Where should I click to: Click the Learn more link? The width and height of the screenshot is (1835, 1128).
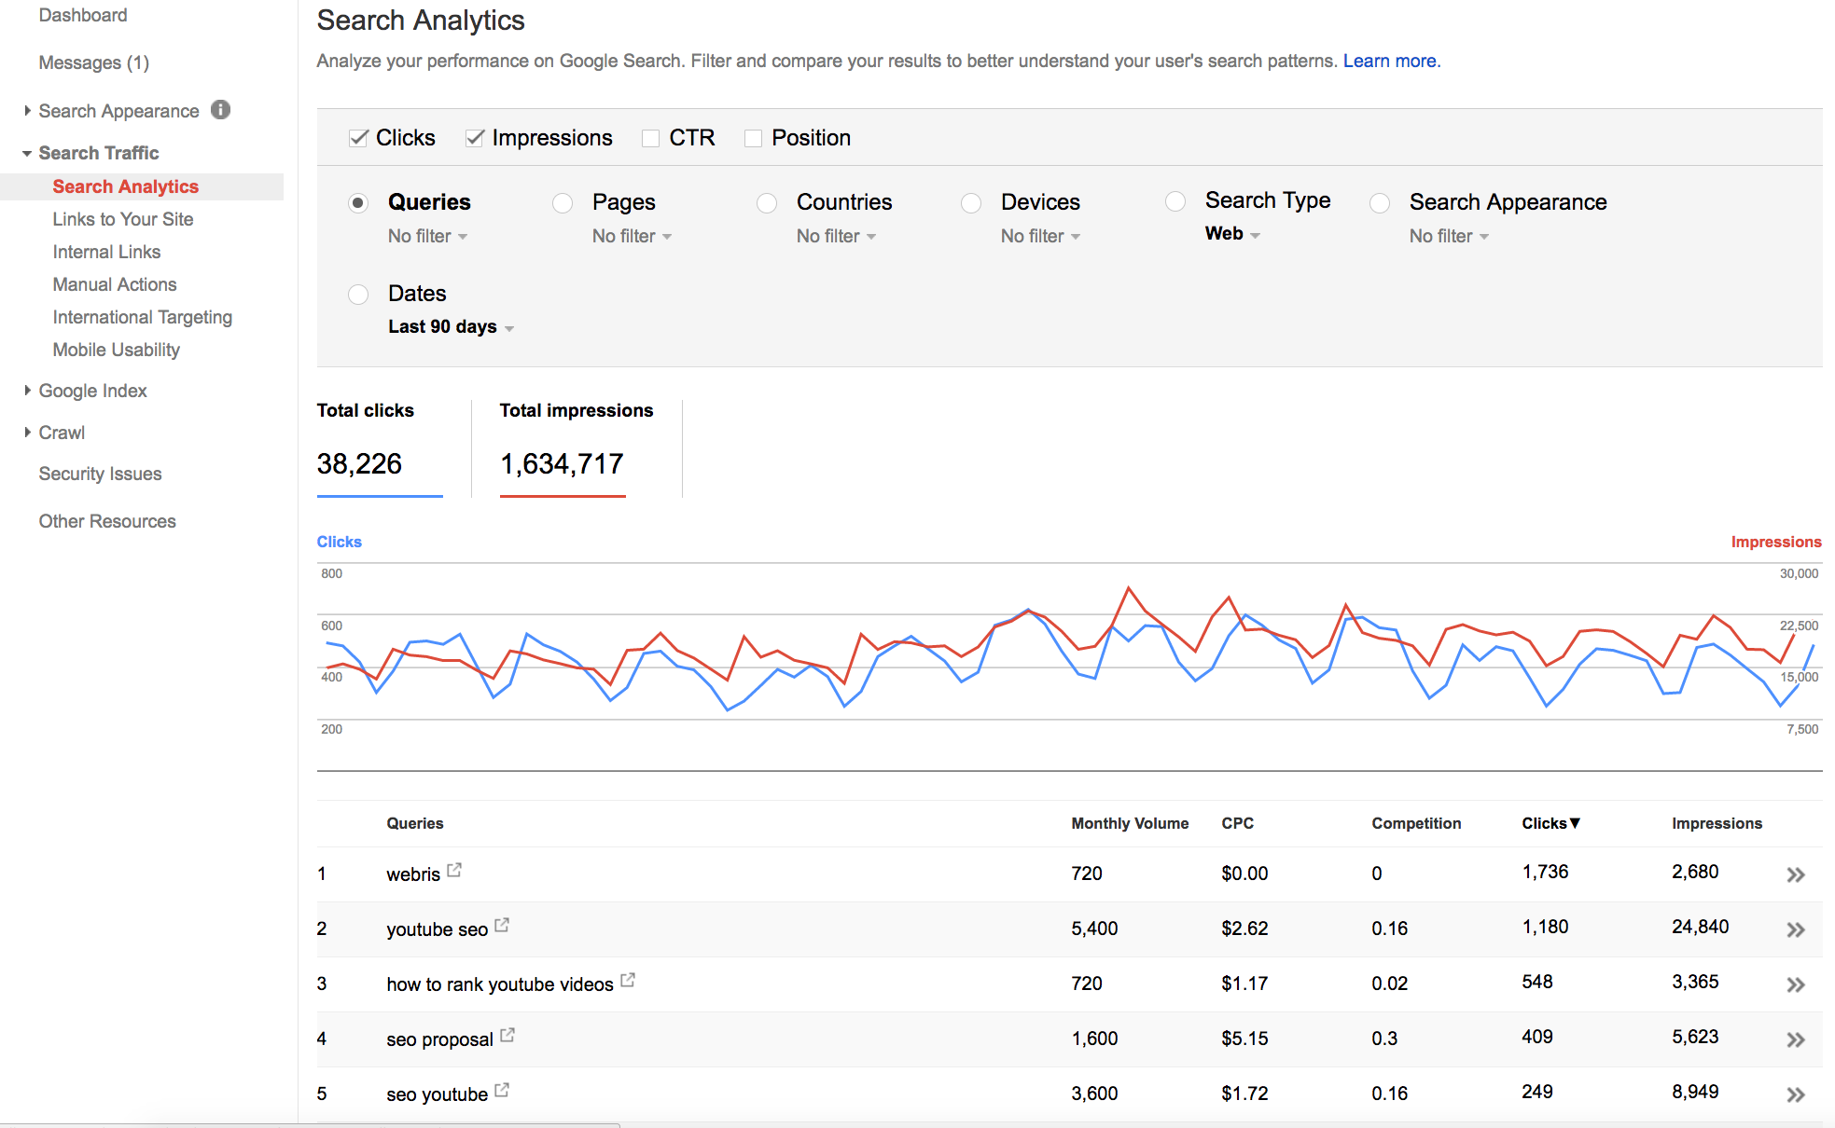click(x=1392, y=61)
